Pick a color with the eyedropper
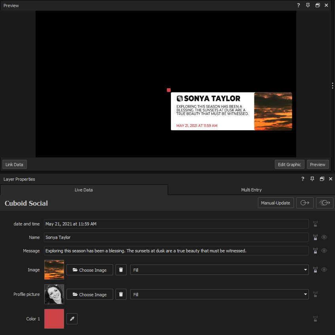The height and width of the screenshot is (335, 335). (72, 319)
